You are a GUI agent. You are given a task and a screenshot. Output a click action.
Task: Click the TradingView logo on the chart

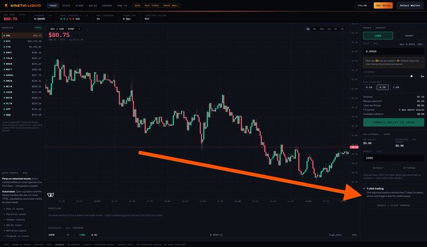pyautogui.click(x=51, y=195)
